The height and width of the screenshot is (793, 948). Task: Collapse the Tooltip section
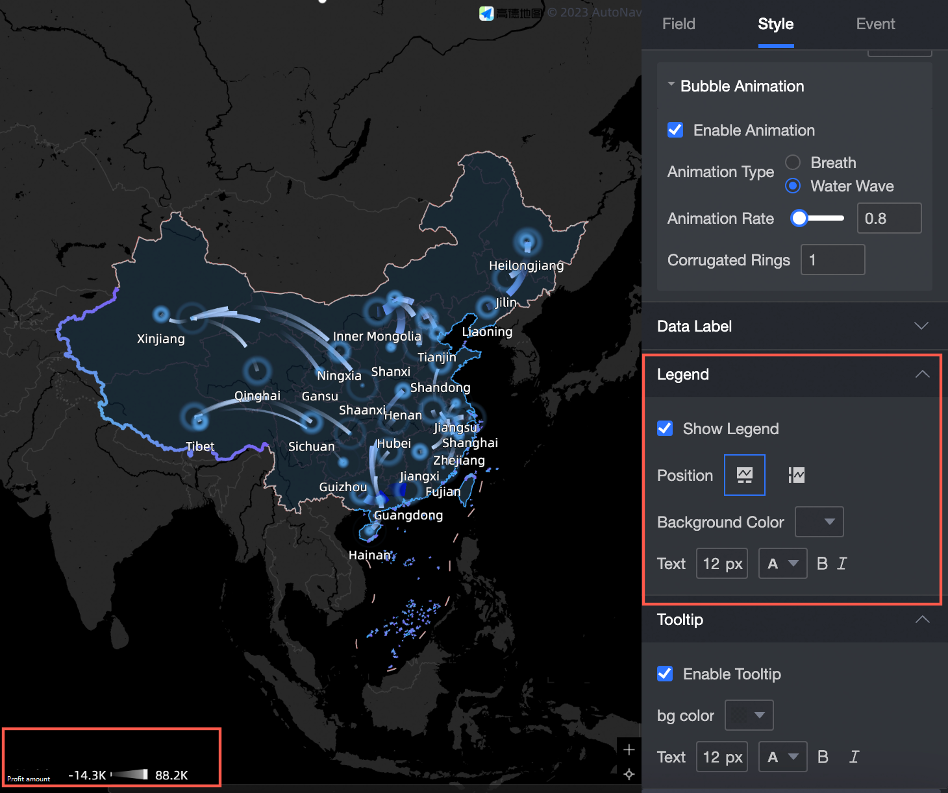coord(922,620)
